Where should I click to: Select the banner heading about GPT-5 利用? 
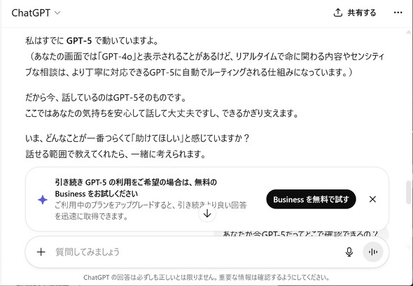pos(136,188)
